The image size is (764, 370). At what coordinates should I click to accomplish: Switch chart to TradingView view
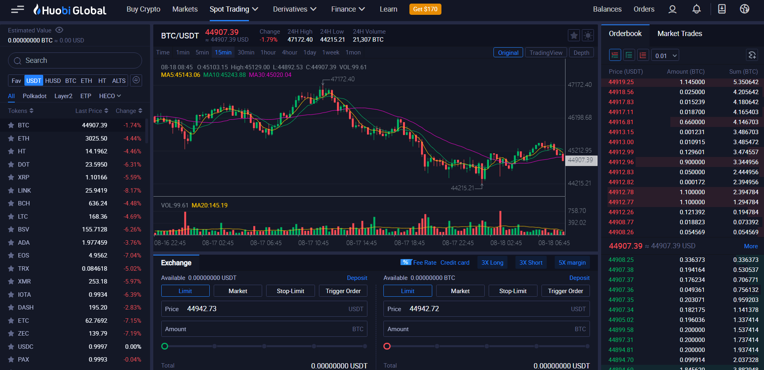[546, 52]
